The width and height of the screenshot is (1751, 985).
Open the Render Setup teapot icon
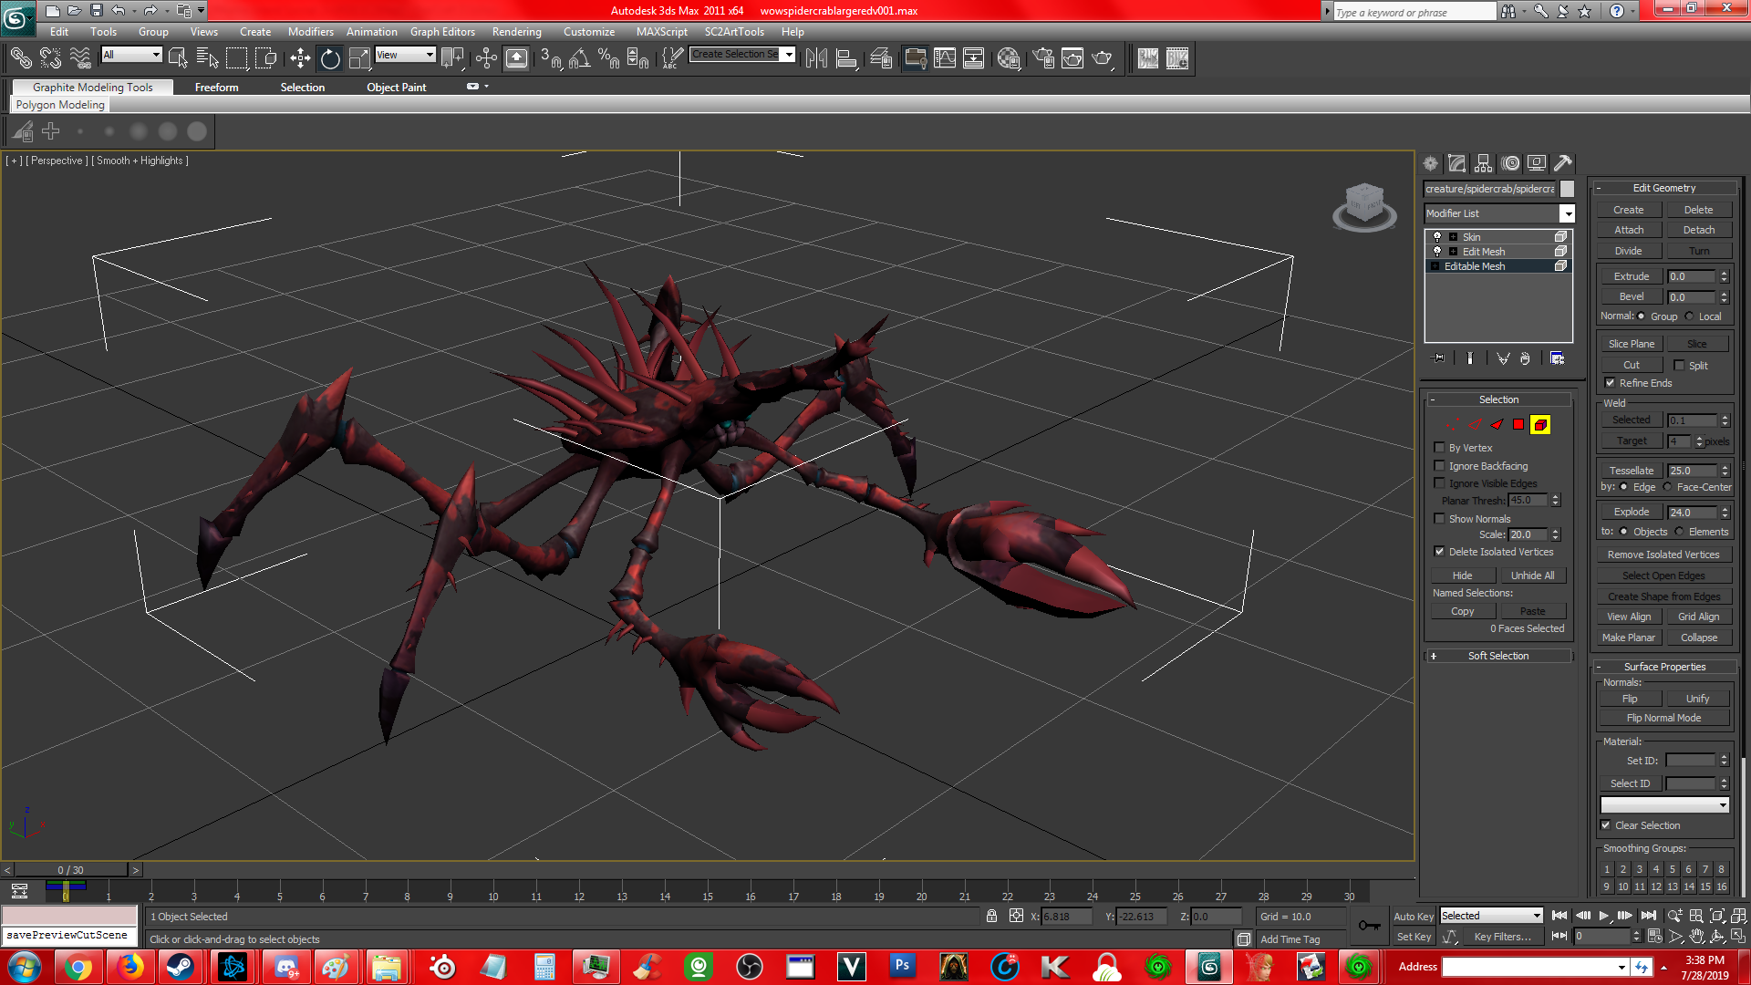[x=1043, y=58]
